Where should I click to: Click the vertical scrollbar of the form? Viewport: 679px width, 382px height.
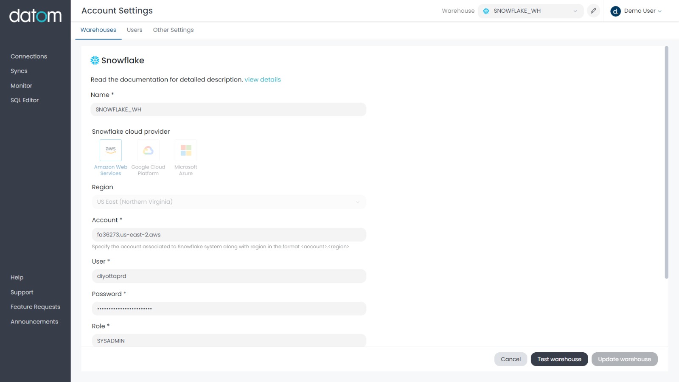(x=666, y=162)
